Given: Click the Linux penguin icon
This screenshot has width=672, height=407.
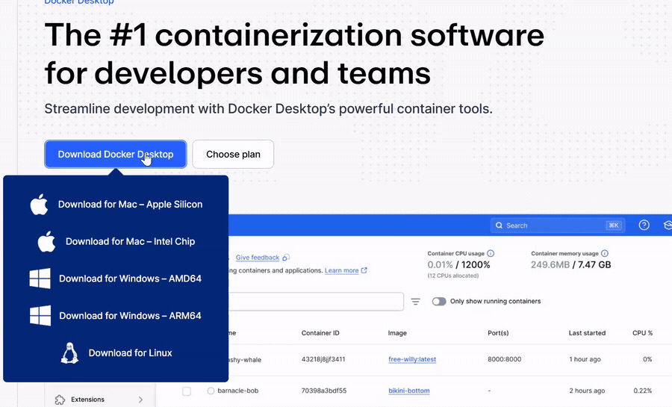Looking at the screenshot, I should coord(69,353).
